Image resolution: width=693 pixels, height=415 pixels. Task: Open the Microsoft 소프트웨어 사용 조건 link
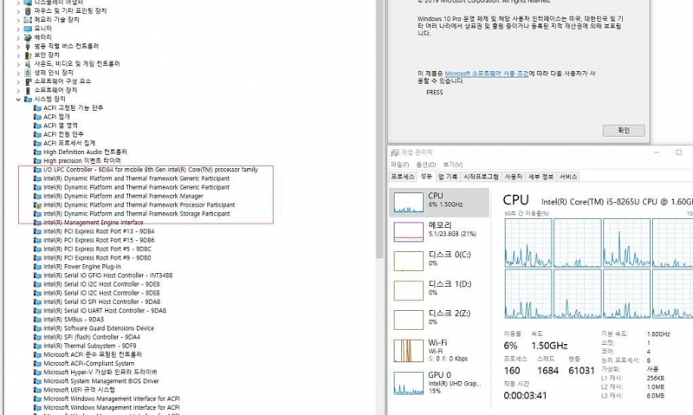[487, 74]
